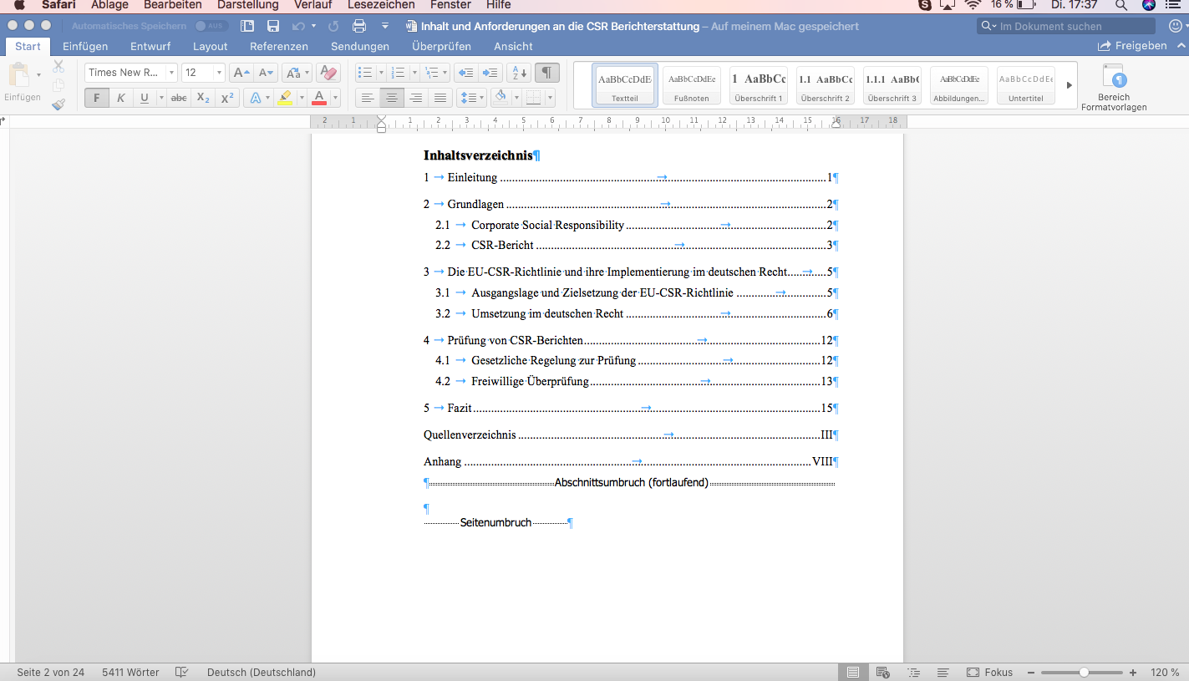Select print layout view in status bar
Viewport: 1189px width, 681px height.
pos(853,672)
